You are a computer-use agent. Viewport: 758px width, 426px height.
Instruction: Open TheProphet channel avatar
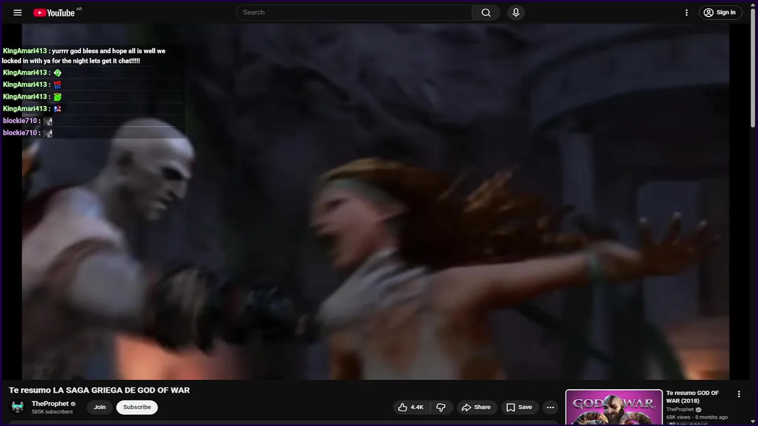pos(18,407)
